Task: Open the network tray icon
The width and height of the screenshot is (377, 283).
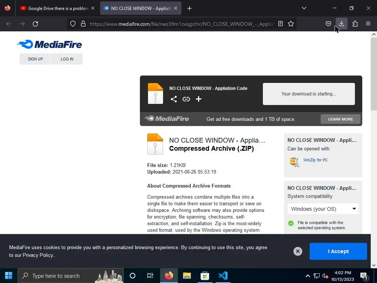Action: tap(316, 276)
